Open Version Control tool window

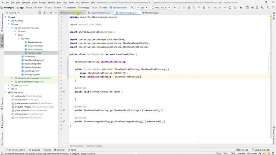(16, 150)
